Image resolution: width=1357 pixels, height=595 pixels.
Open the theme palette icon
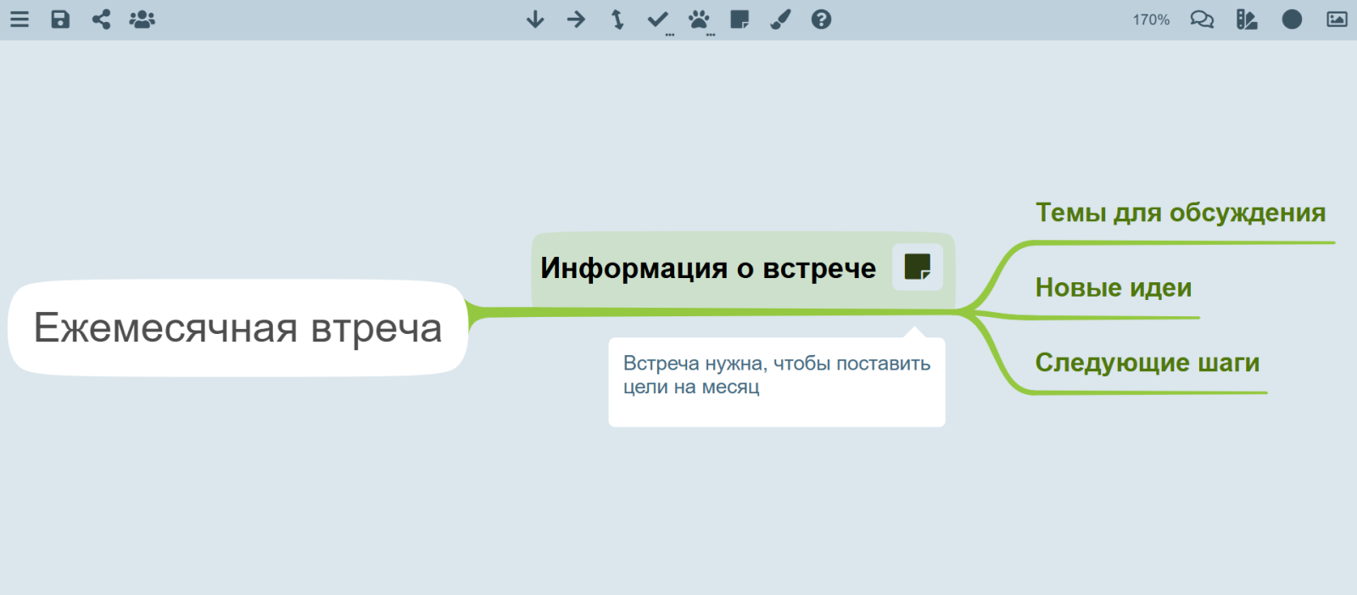(x=1247, y=19)
